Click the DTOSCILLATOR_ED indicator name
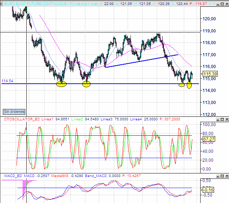This screenshot has height=203, width=229. [22, 119]
